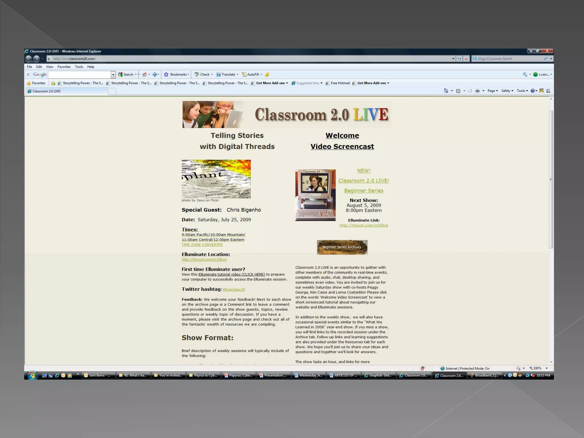The width and height of the screenshot is (584, 438).
Task: Click the Refresh button beside the address bar
Action: [459, 59]
